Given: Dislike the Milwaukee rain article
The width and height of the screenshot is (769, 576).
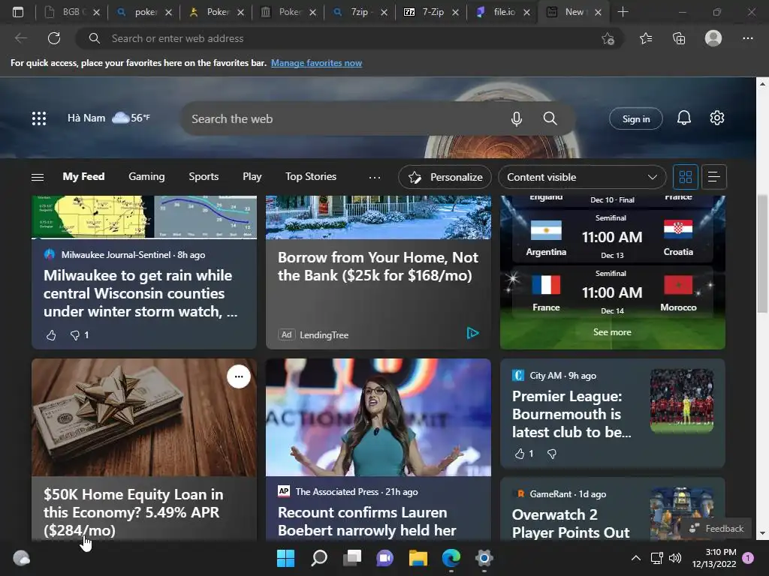Looking at the screenshot, I should point(74,335).
